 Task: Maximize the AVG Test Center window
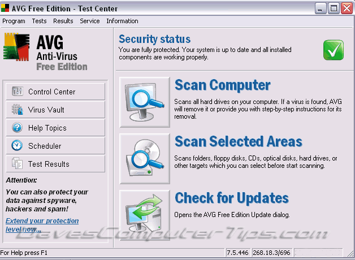click(334, 8)
